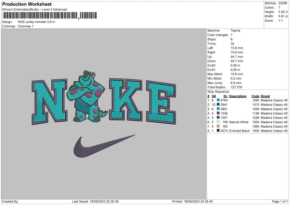Viewport: 290px width, 205px height.
Task: Click the embroidered letter E
Action: [161, 102]
